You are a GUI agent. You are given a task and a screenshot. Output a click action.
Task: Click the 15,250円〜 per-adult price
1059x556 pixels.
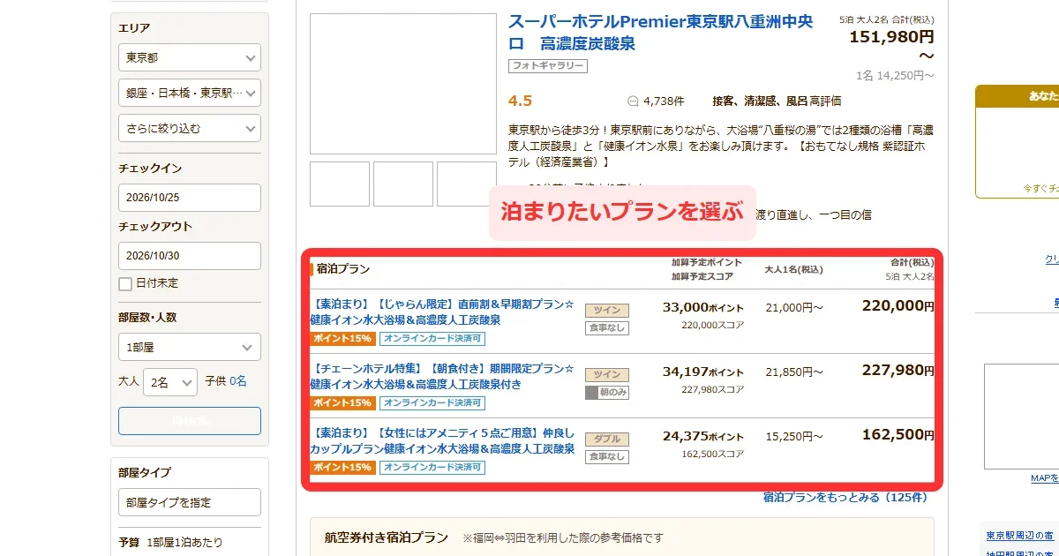794,436
